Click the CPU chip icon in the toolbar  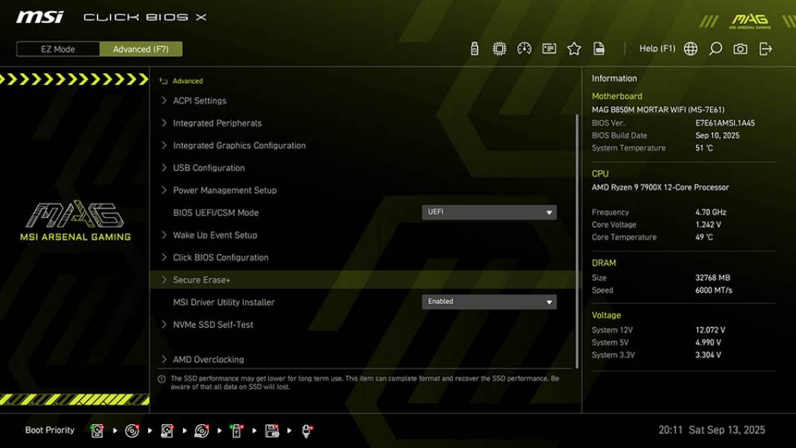[498, 48]
